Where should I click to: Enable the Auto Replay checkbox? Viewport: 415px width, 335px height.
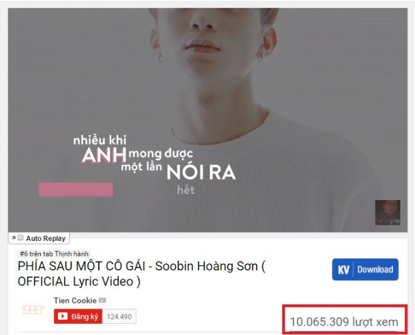tap(21, 238)
